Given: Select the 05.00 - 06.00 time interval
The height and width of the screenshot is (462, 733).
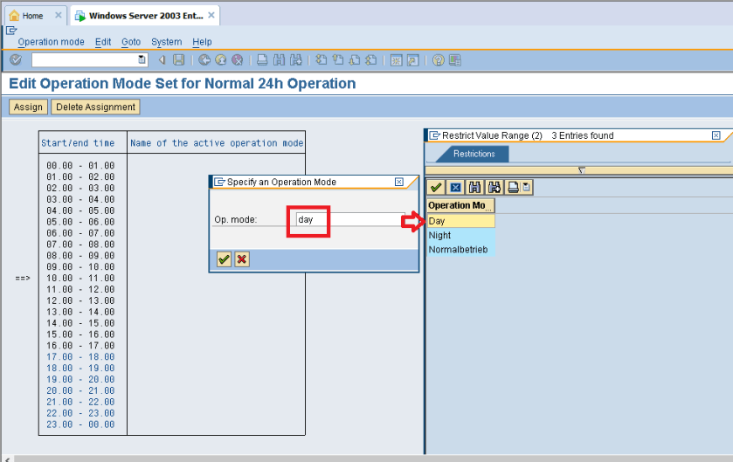Looking at the screenshot, I should [80, 222].
